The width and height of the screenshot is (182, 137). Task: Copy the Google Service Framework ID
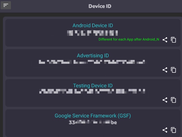tap(174, 130)
